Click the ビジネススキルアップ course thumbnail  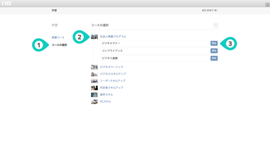[x=94, y=74]
